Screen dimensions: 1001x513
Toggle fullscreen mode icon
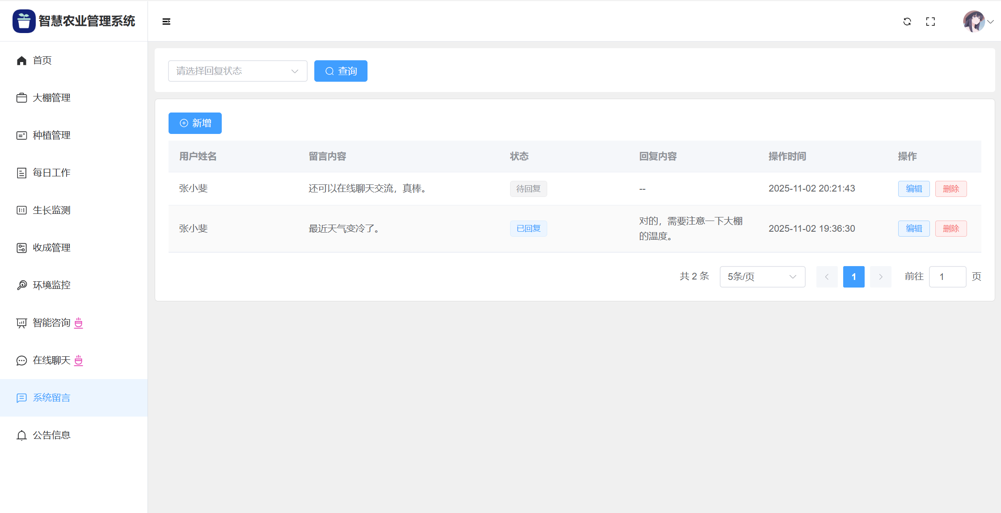(930, 21)
